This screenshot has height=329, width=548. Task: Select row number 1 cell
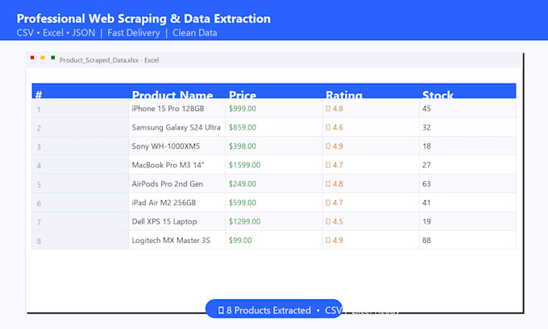pos(80,108)
